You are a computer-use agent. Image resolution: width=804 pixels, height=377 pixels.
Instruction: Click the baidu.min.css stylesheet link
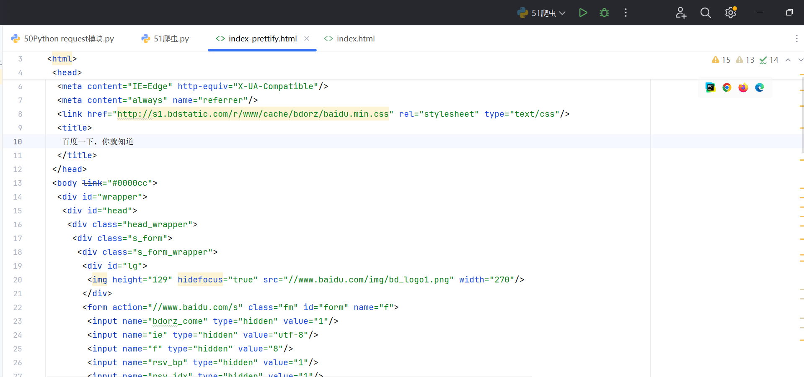point(253,114)
